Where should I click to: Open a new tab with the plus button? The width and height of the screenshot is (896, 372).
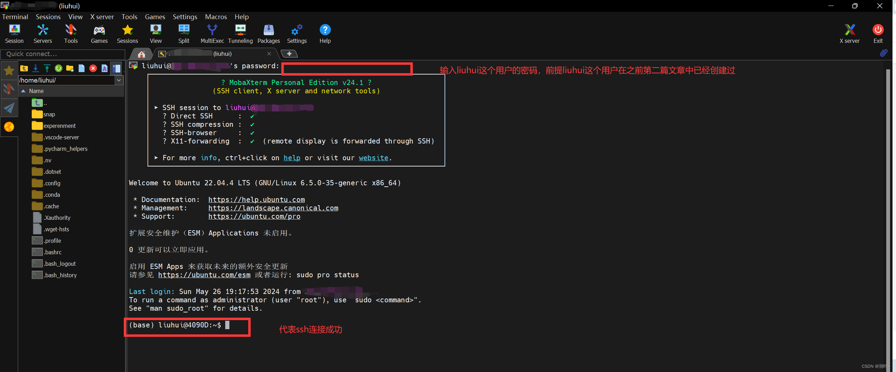click(289, 54)
